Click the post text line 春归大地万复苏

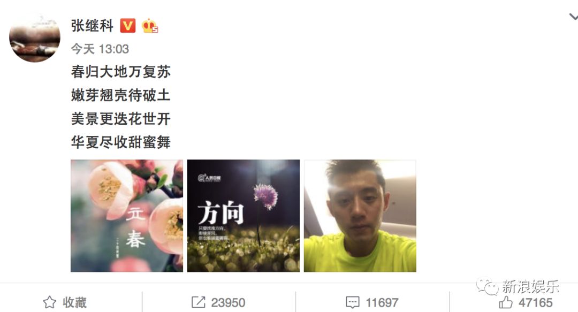(120, 72)
